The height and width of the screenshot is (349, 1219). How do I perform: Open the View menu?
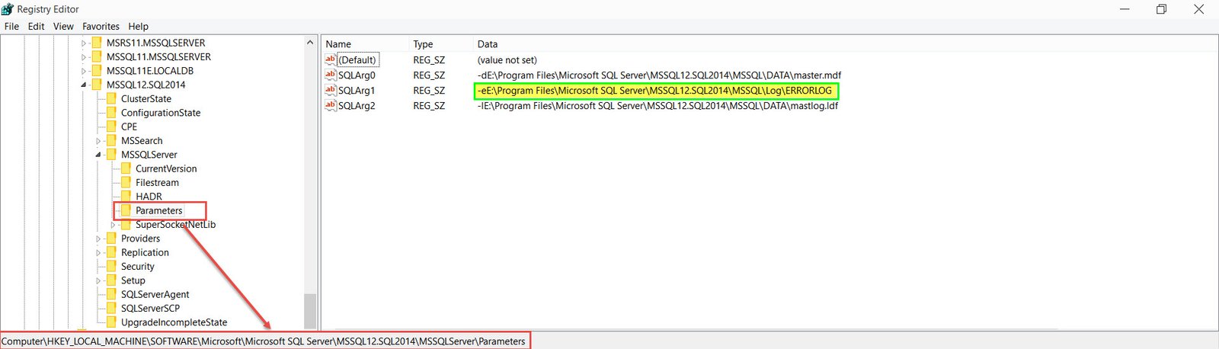pyautogui.click(x=63, y=26)
